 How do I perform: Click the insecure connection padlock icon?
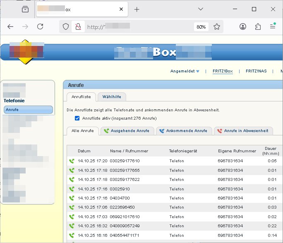click(77, 26)
